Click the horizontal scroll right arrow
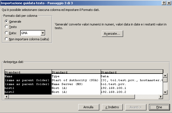 (x=161, y=97)
